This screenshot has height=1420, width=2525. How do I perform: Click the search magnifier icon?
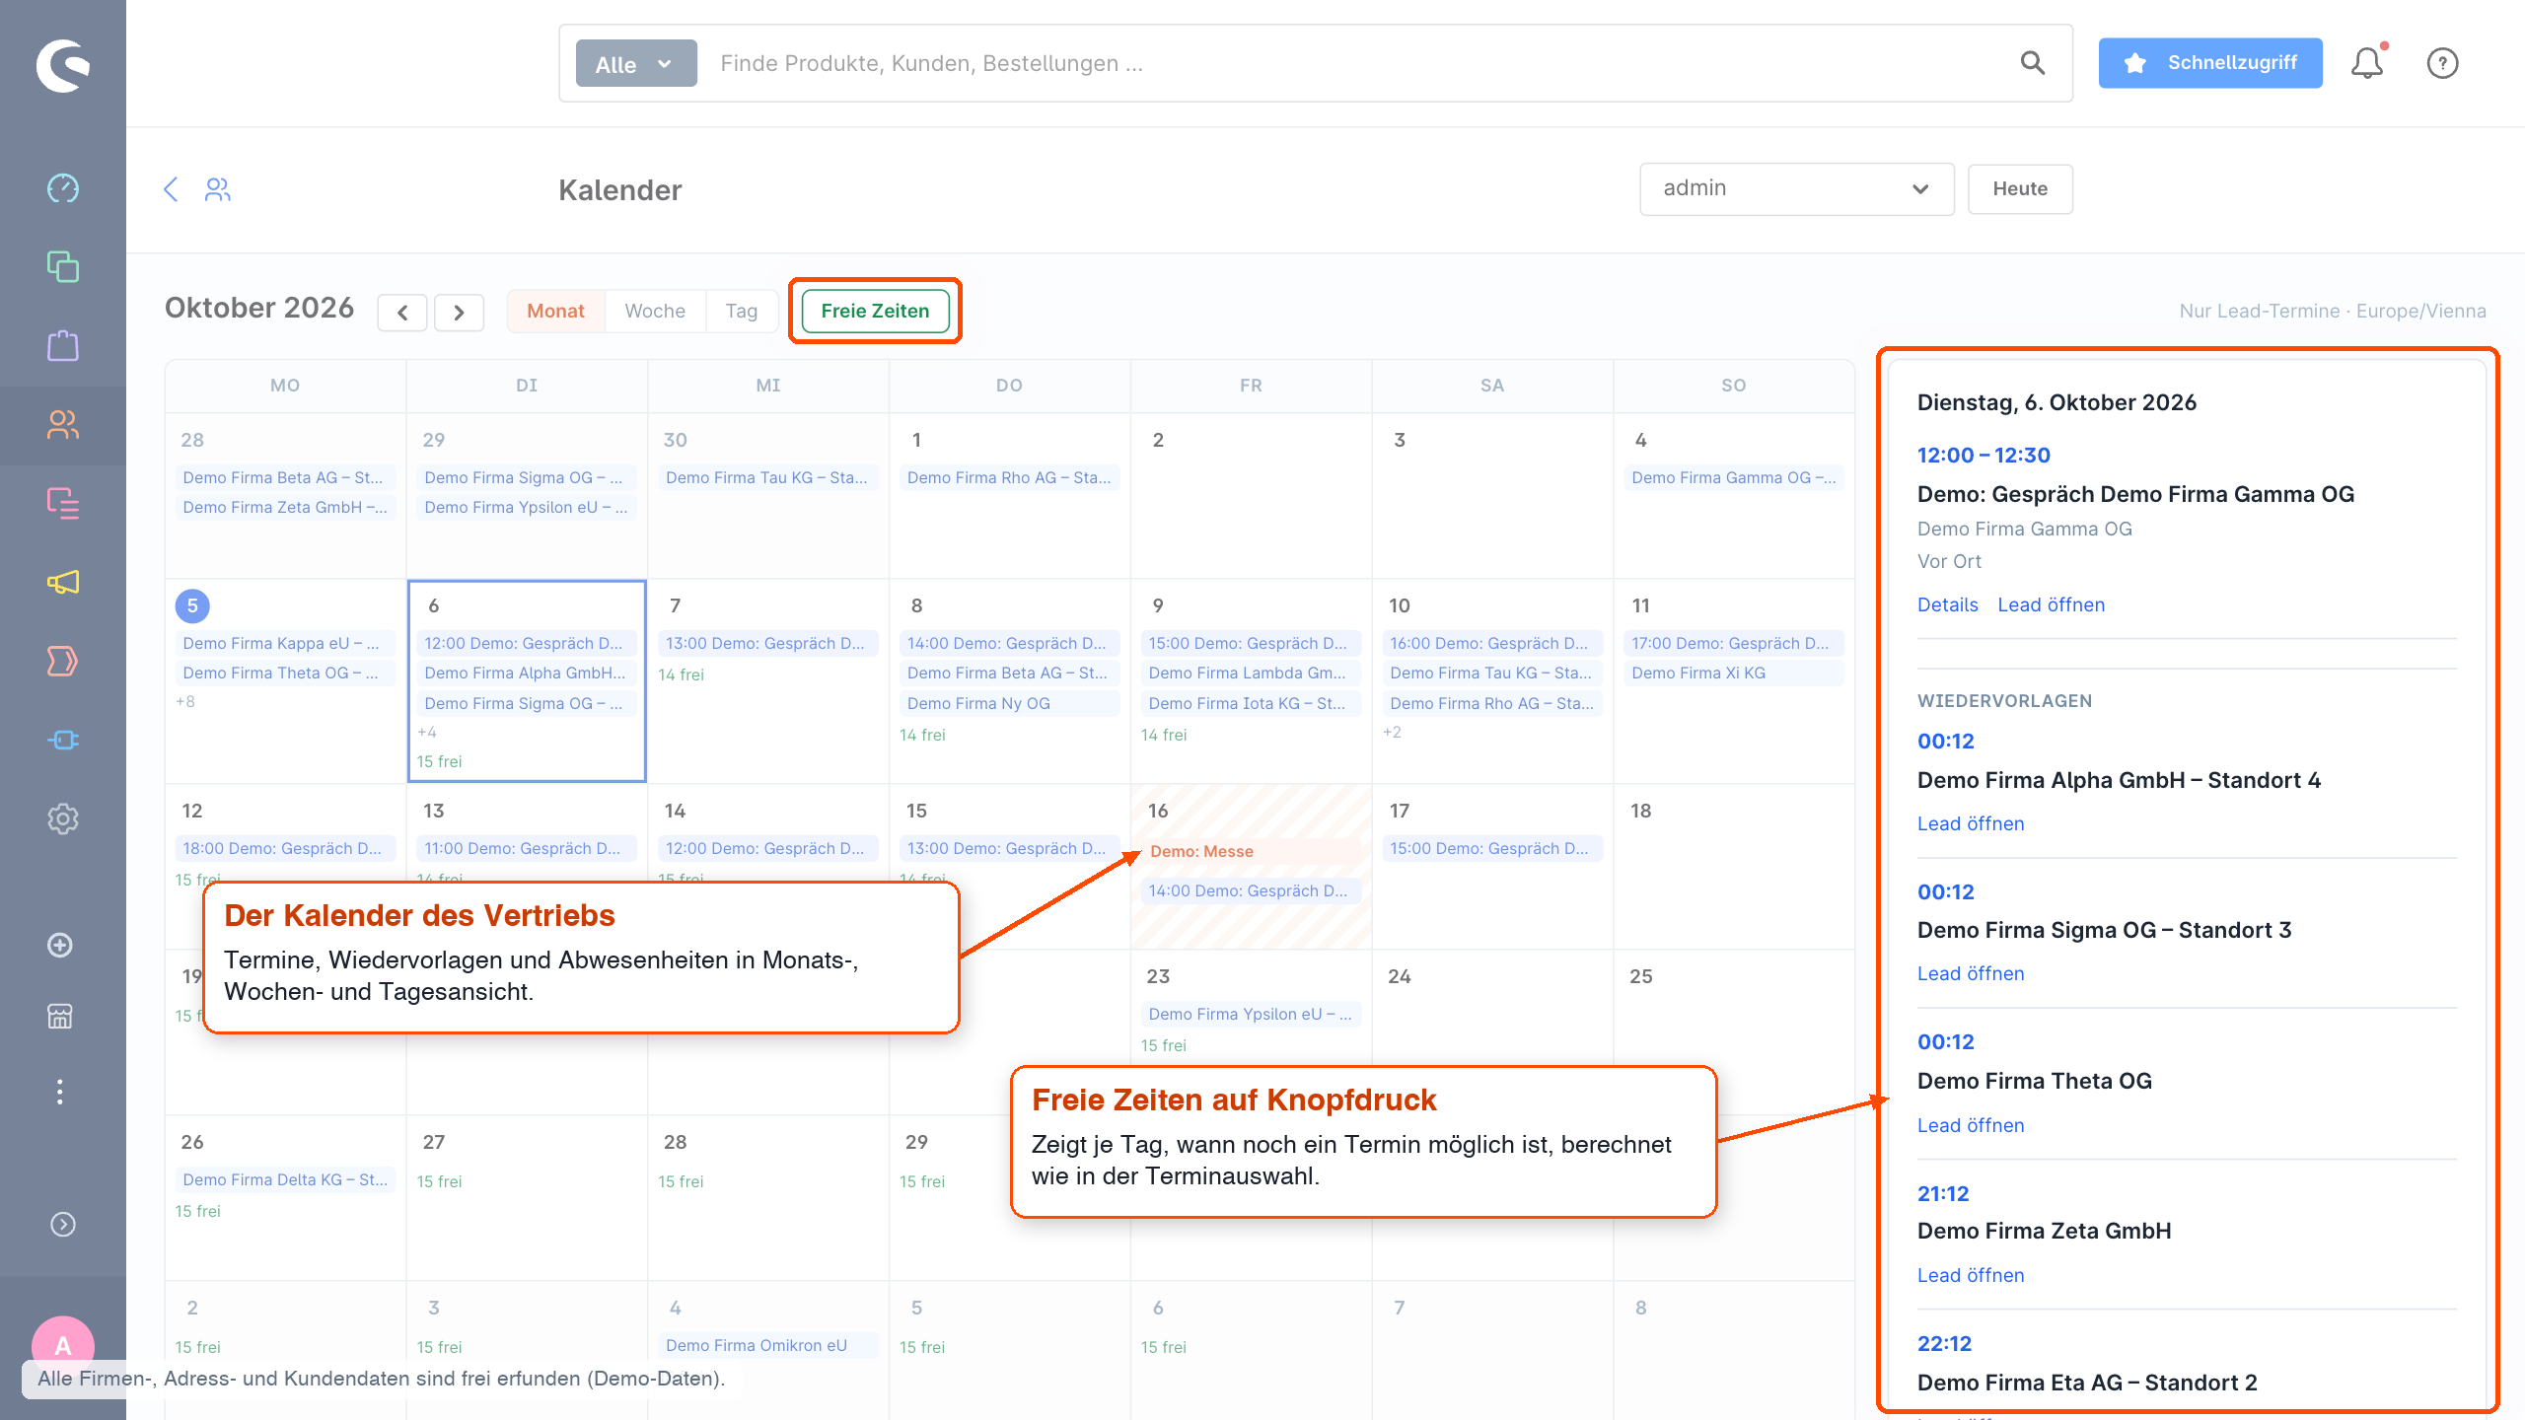click(2033, 63)
